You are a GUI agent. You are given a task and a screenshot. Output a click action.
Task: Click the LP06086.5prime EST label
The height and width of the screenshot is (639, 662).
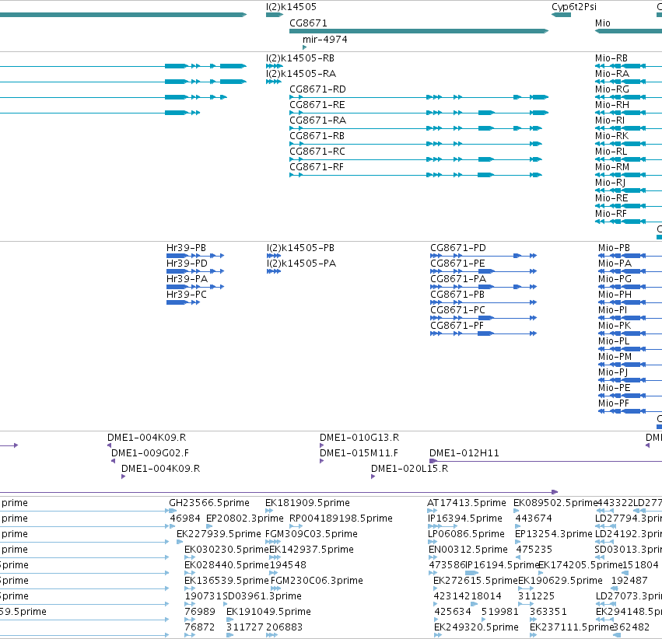pos(466,534)
